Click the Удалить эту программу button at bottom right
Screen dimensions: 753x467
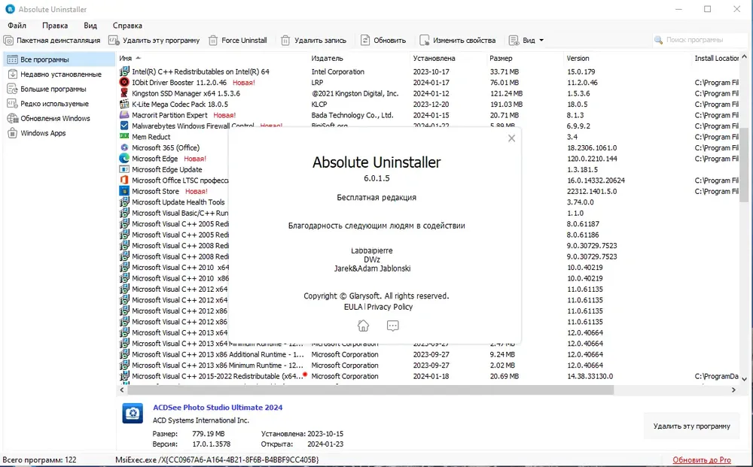point(691,426)
